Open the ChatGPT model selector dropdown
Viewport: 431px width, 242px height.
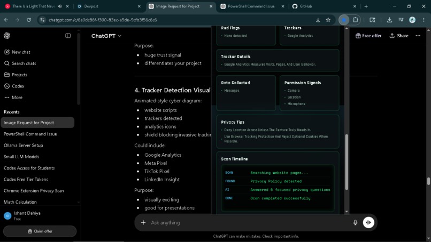tap(106, 36)
